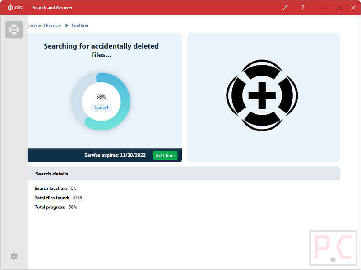Click the 58% label inside the ring

[101, 97]
